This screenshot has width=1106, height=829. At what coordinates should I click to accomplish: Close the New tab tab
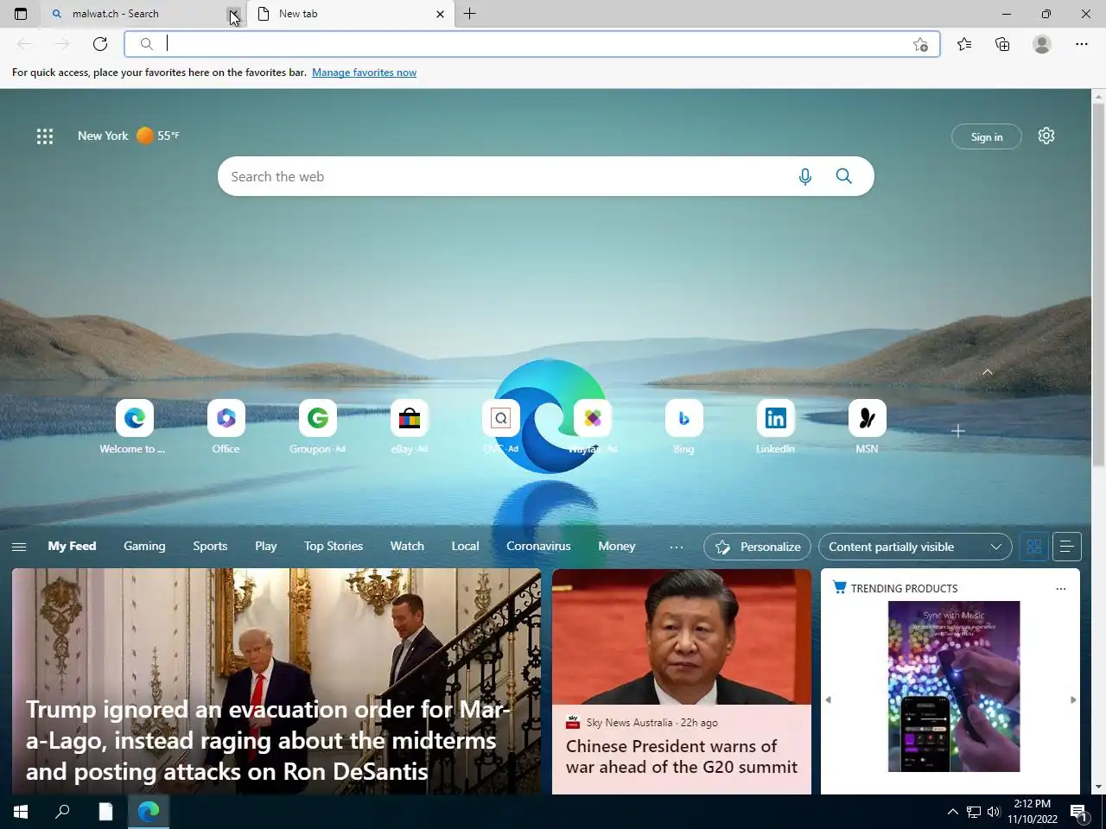click(x=440, y=14)
